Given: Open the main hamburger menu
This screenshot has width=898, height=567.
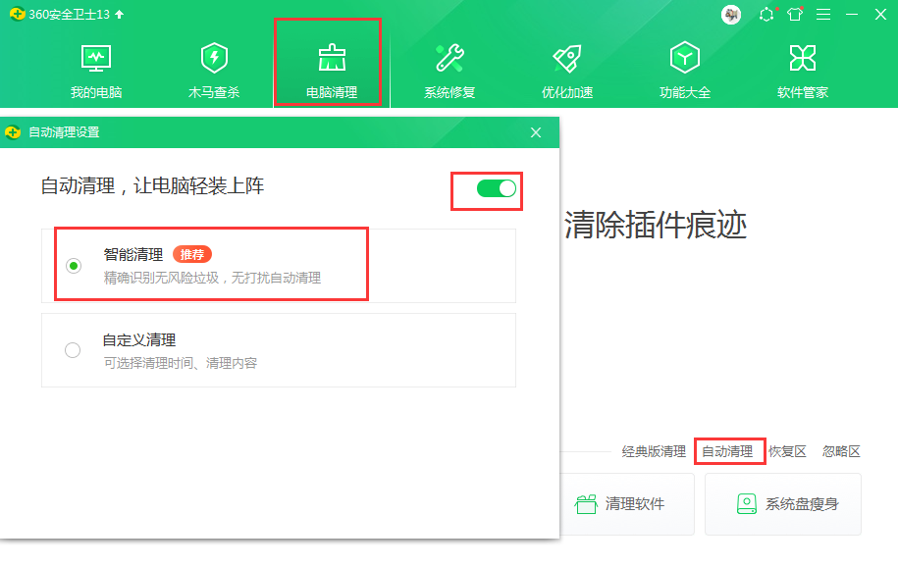Looking at the screenshot, I should click(823, 15).
